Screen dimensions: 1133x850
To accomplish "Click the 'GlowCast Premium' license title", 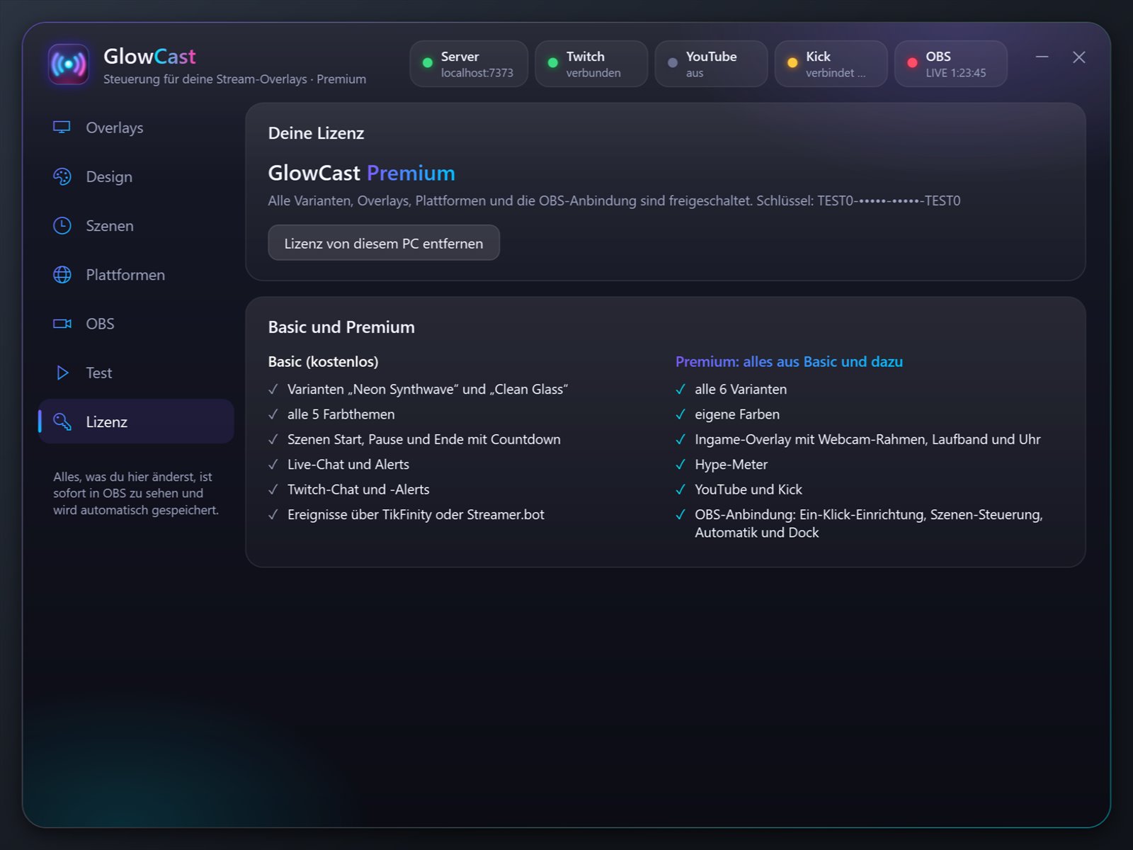I will [x=362, y=173].
